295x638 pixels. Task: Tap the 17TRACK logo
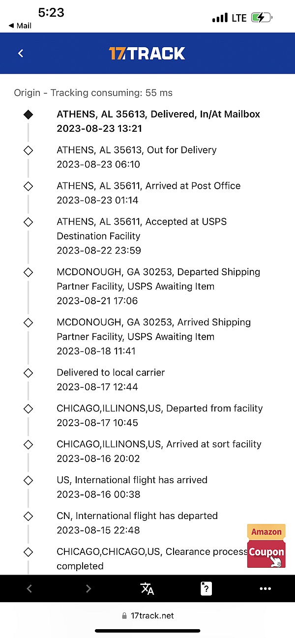[147, 53]
